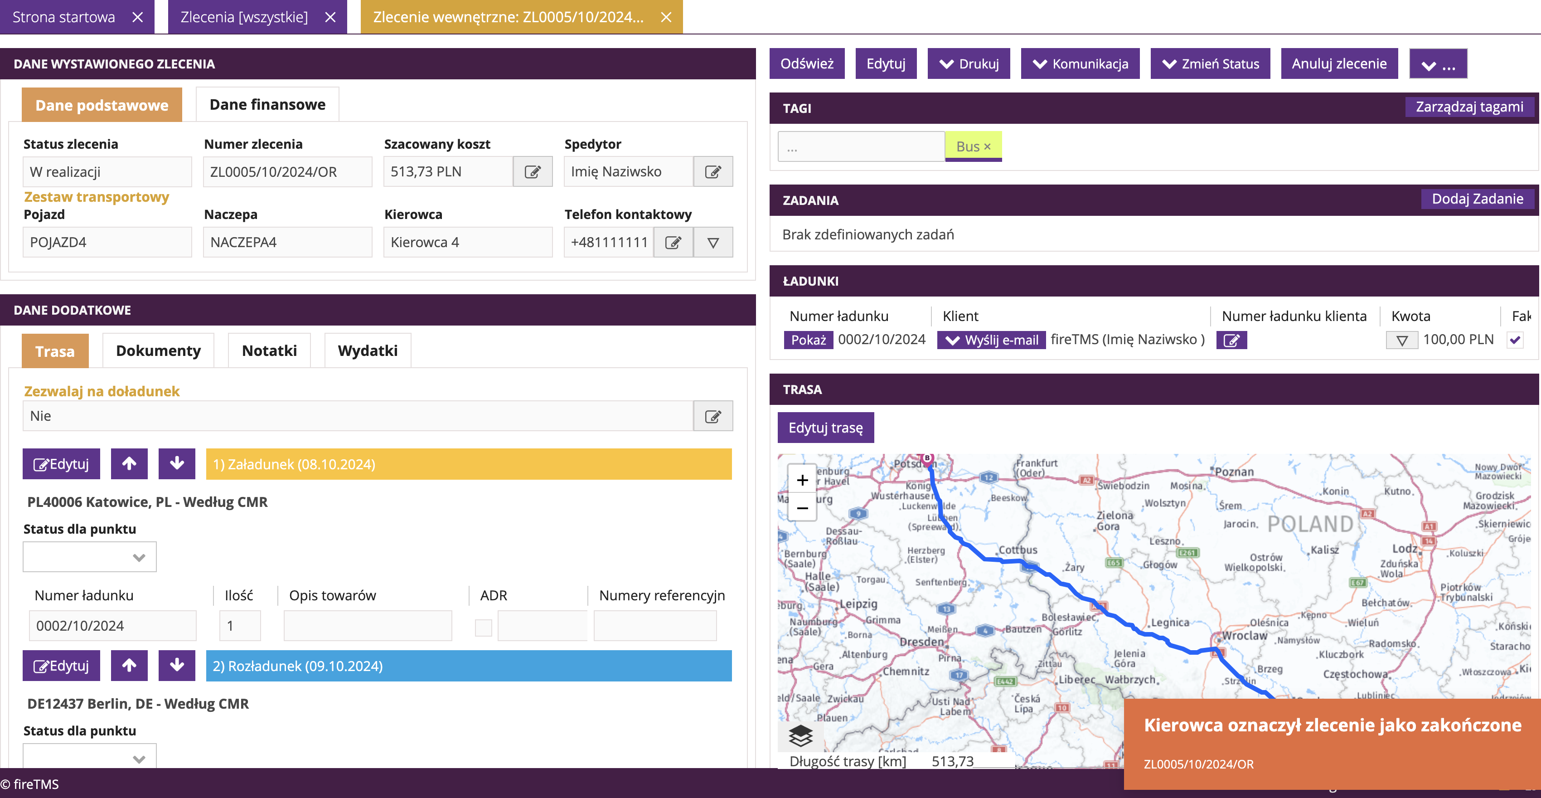Move Załadunek stop down with arrow
The width and height of the screenshot is (1541, 798).
(x=177, y=464)
